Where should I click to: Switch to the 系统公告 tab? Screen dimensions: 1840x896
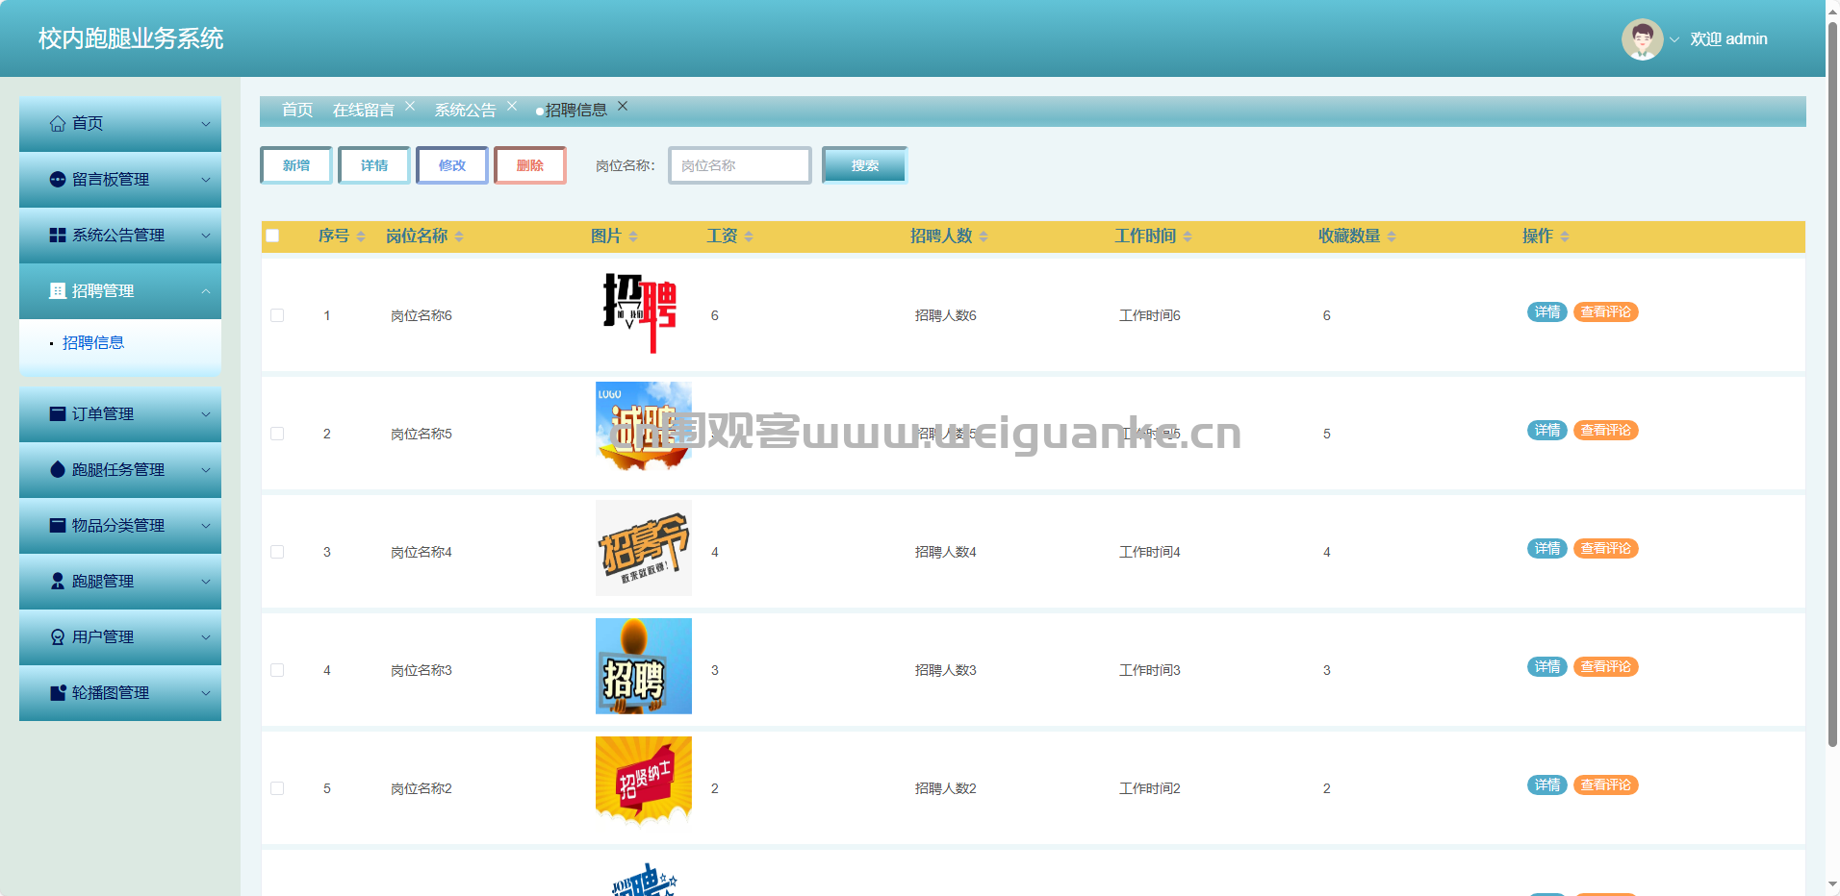tap(465, 111)
